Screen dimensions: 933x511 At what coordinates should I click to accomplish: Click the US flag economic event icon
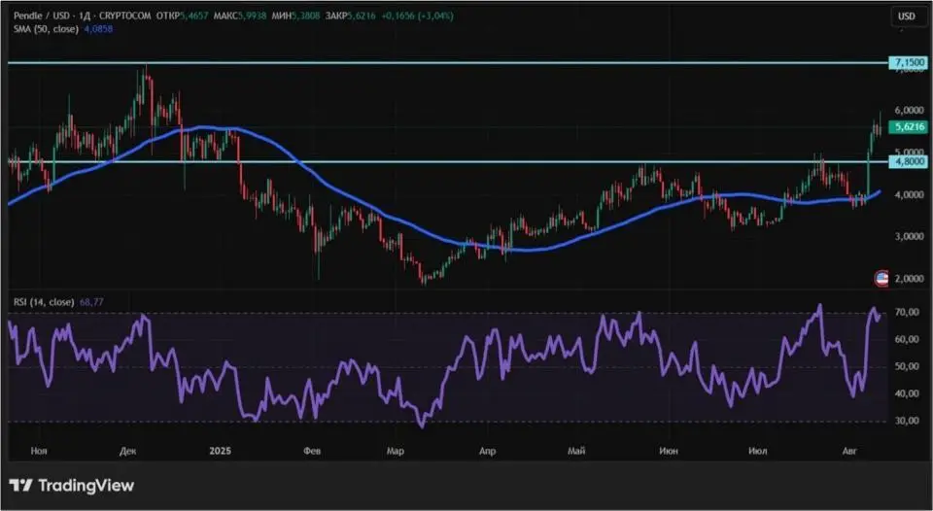882,279
